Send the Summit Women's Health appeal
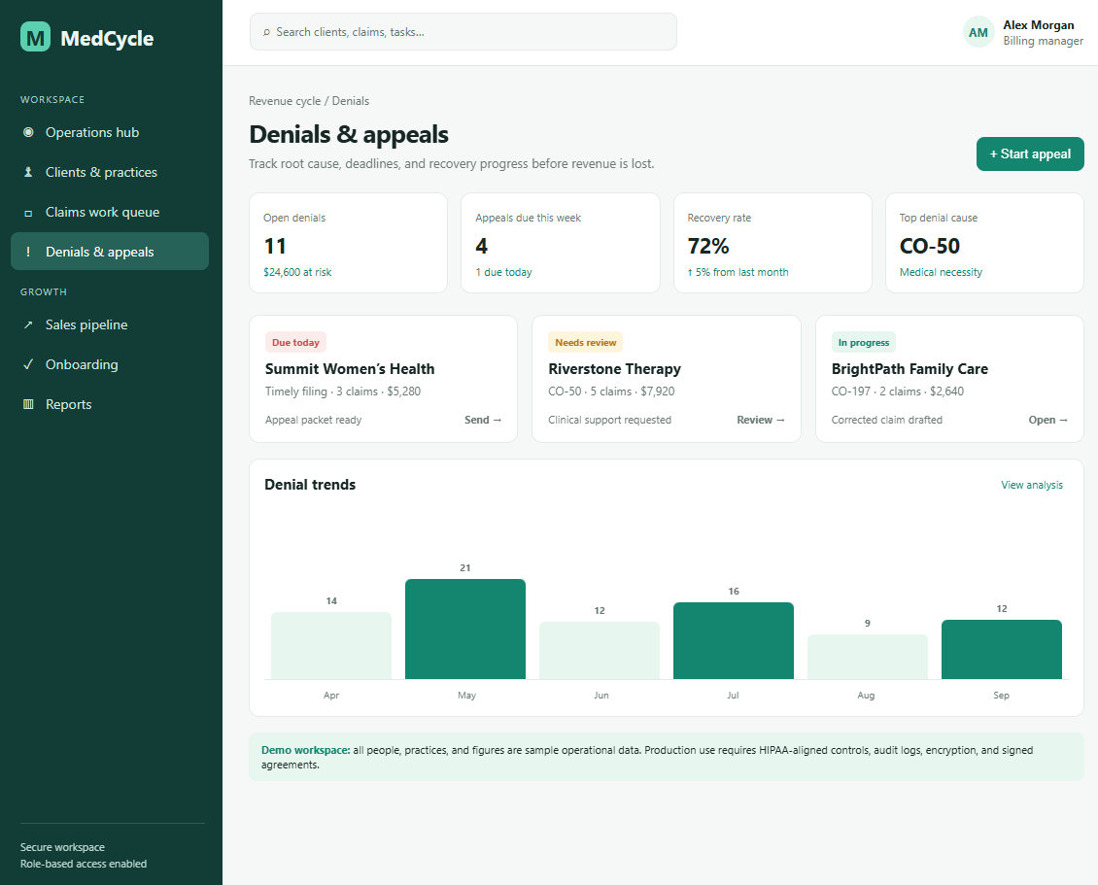This screenshot has width=1098, height=885. point(483,420)
